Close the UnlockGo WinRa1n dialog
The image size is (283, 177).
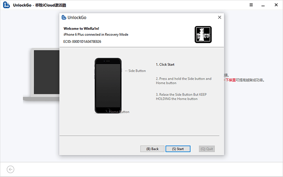(x=219, y=17)
